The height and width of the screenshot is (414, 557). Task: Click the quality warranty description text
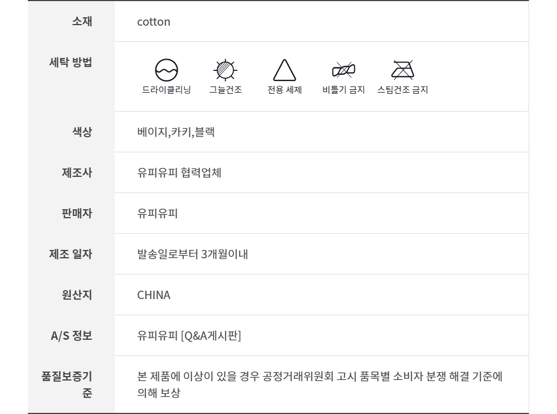[320, 377]
